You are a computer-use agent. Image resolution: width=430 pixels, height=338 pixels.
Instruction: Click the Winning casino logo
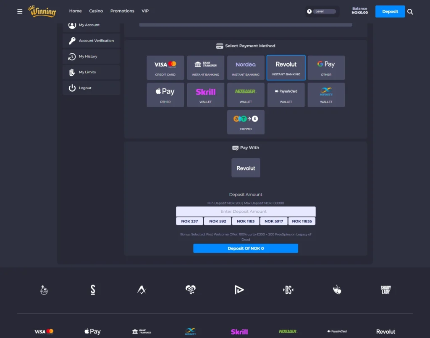[x=42, y=11]
